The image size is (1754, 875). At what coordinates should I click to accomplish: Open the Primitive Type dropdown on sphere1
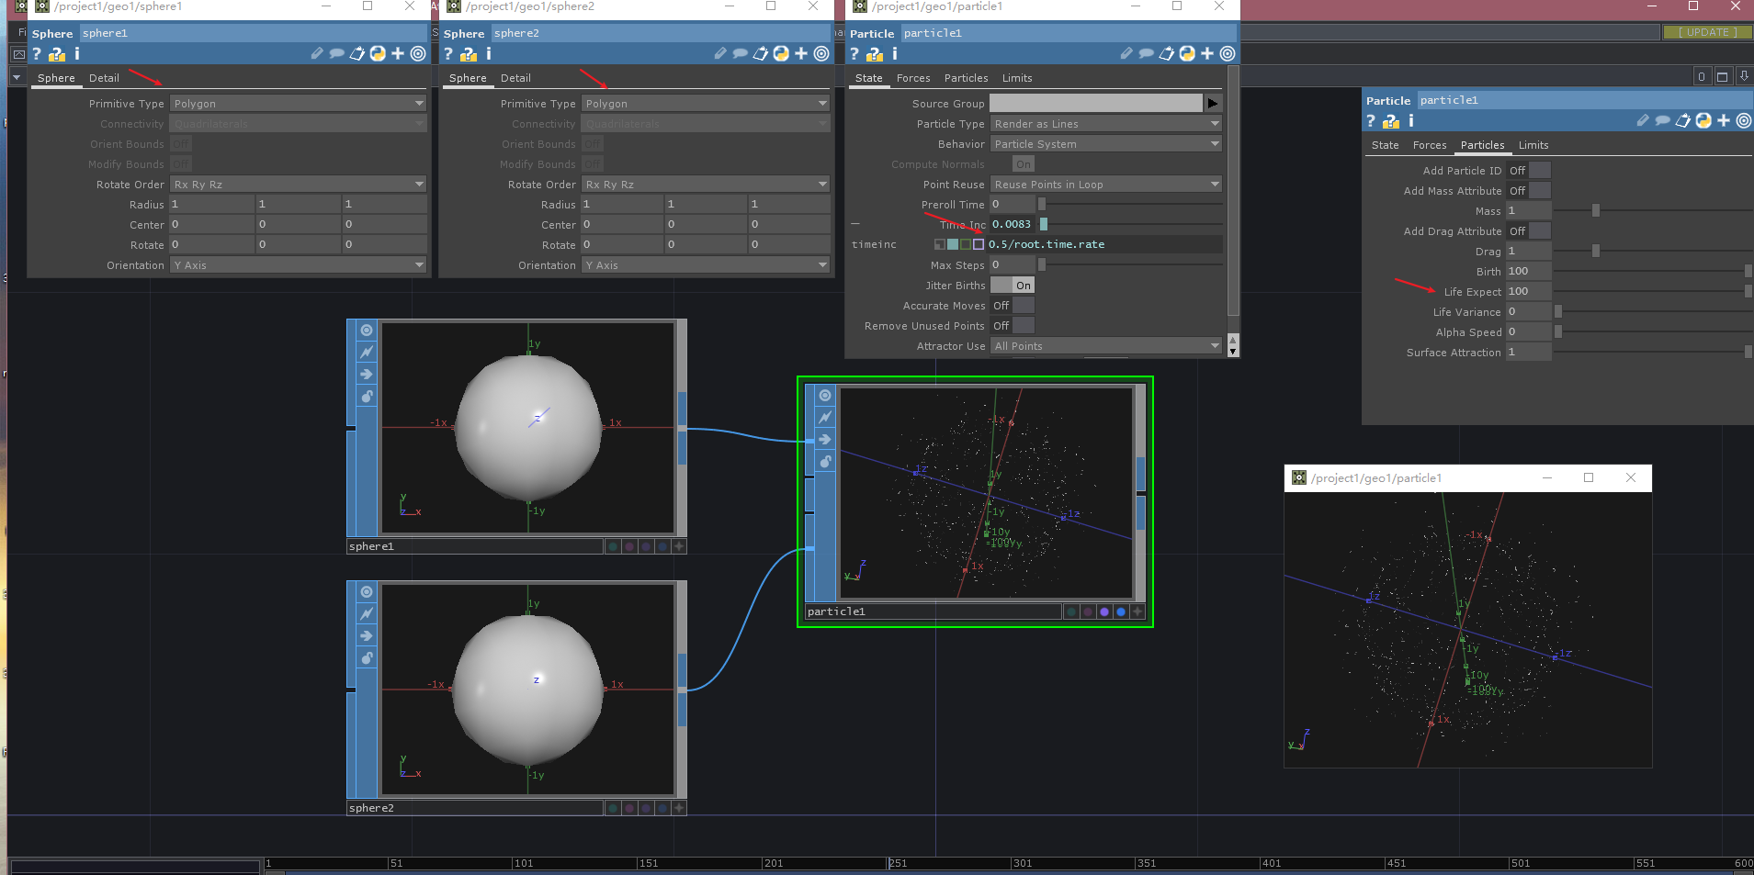pyautogui.click(x=296, y=103)
